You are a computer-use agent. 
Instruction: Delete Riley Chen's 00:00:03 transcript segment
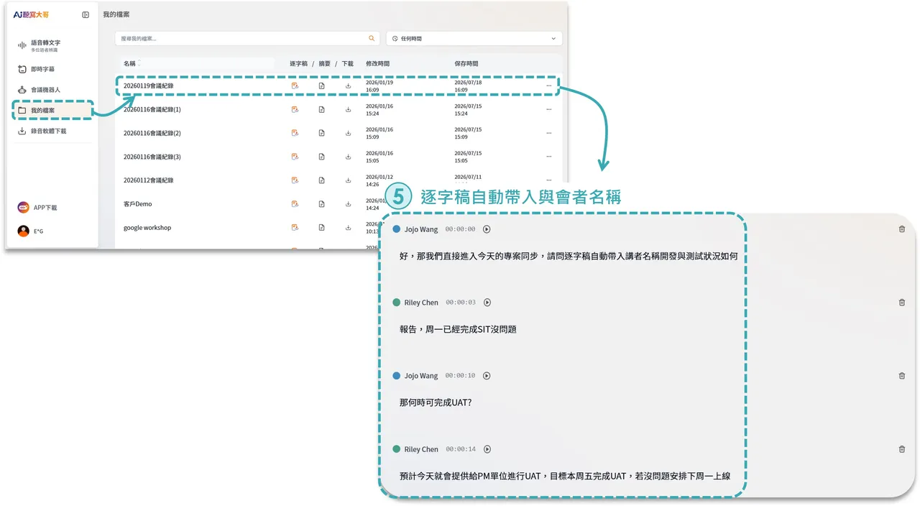pyautogui.click(x=901, y=302)
